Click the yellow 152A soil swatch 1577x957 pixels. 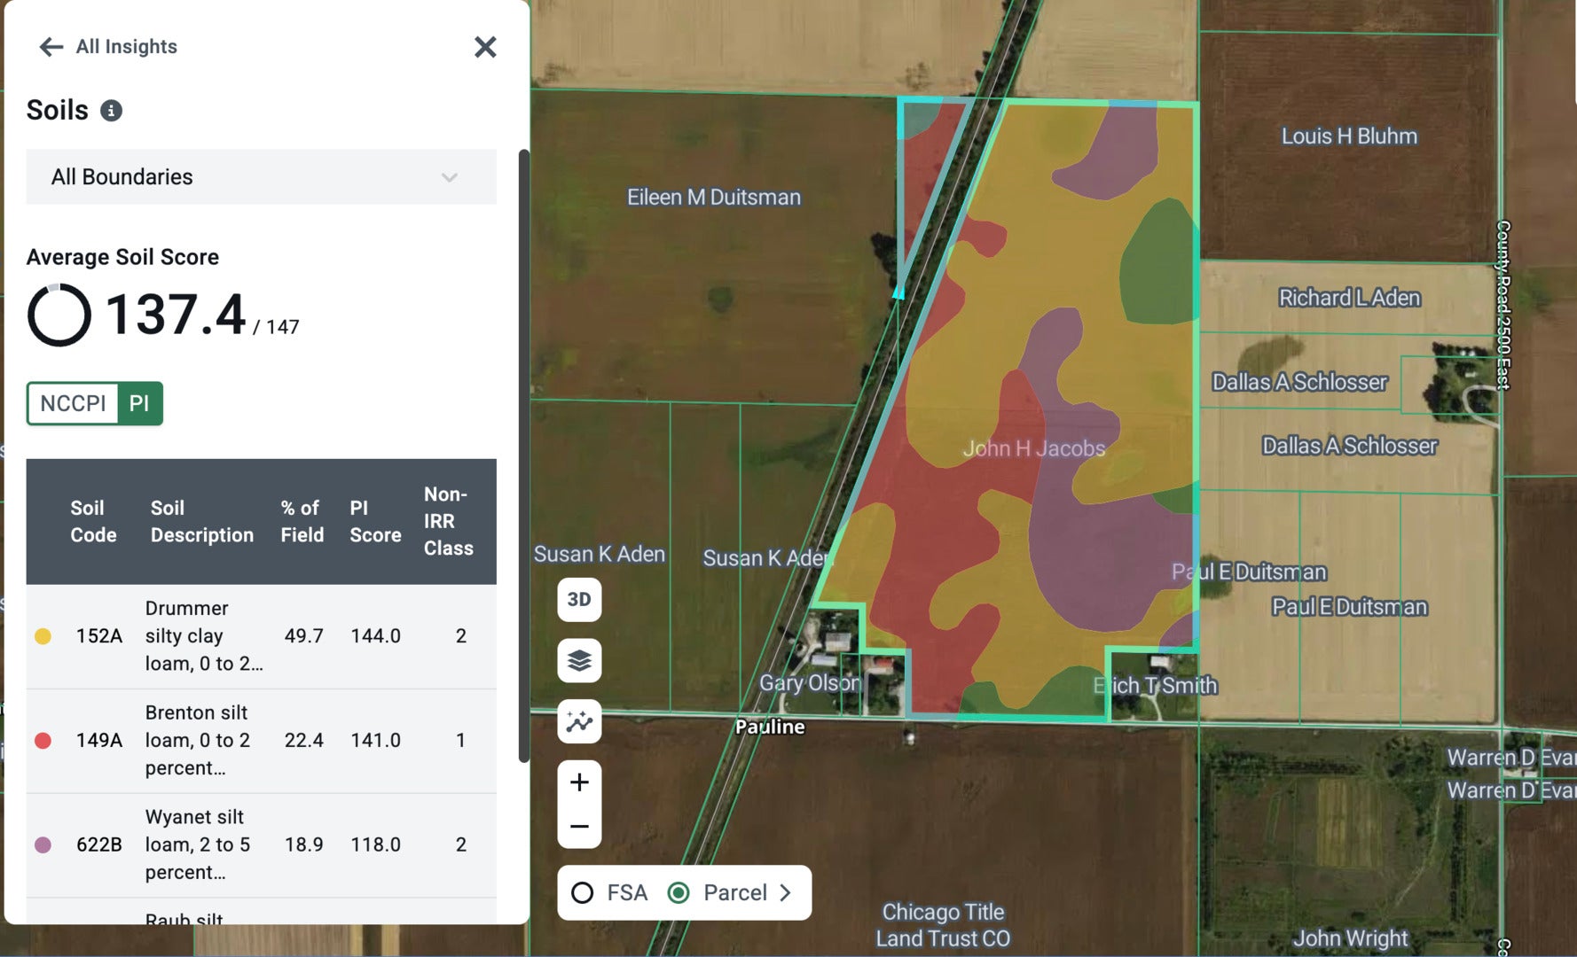click(x=43, y=636)
